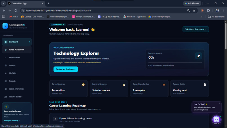Open the Learning Resources card
227x128 pixels.
[x=109, y=89]
